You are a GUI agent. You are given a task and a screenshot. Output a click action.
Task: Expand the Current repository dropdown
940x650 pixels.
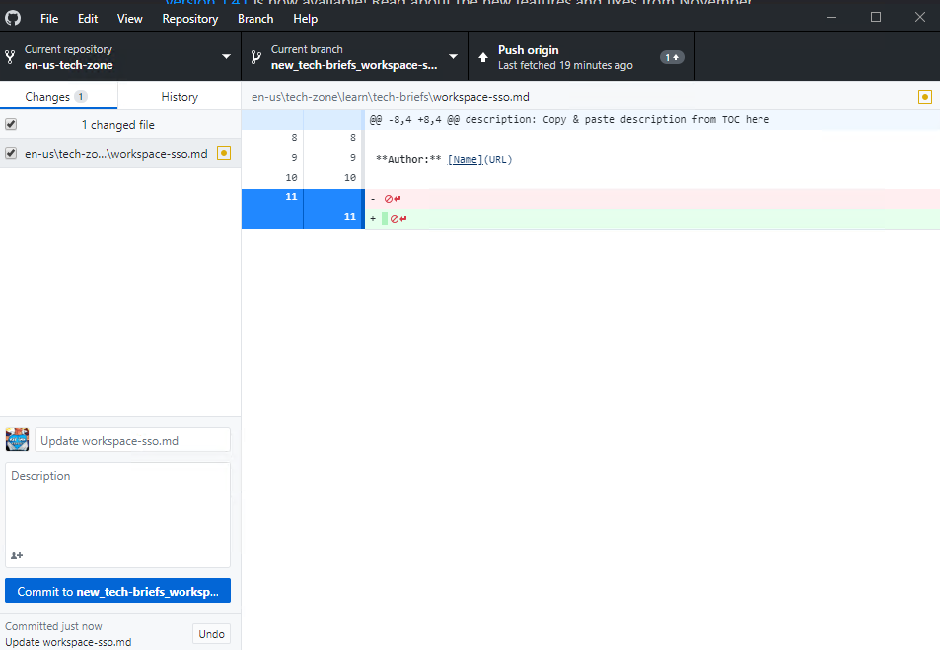point(225,56)
